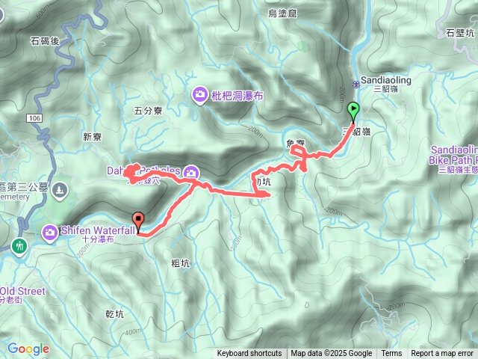478x359 pixels.
Task: Select the Sandiaoling train station icon
Action: pyautogui.click(x=356, y=84)
